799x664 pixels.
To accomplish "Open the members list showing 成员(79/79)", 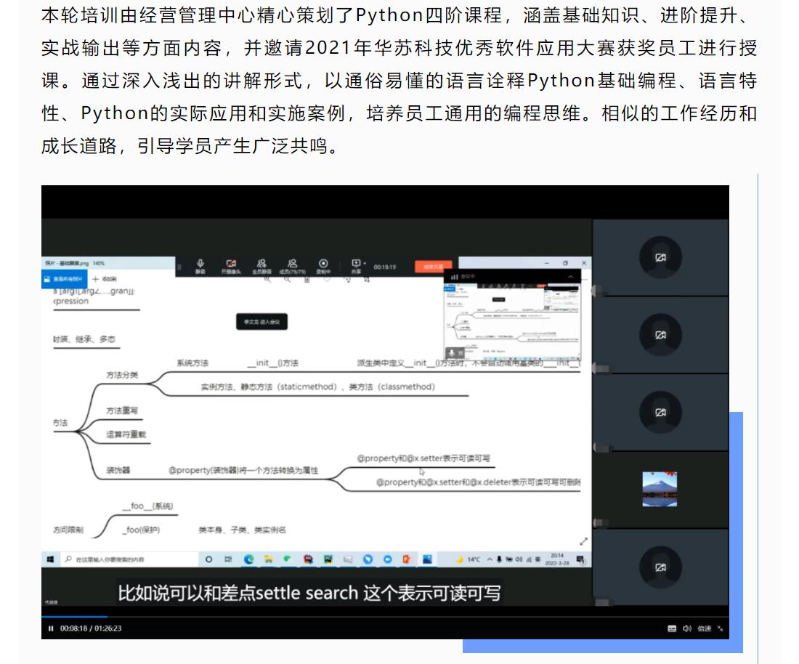I will tap(293, 265).
